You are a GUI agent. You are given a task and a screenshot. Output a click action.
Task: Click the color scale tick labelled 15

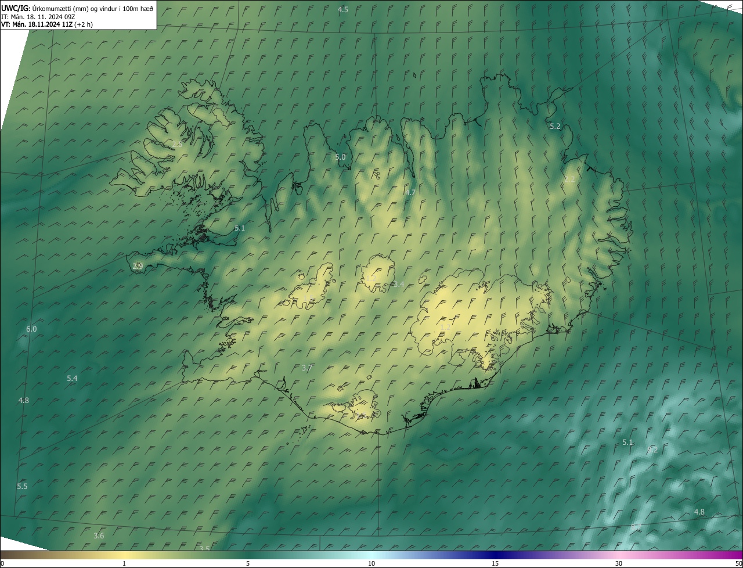tap(495, 563)
